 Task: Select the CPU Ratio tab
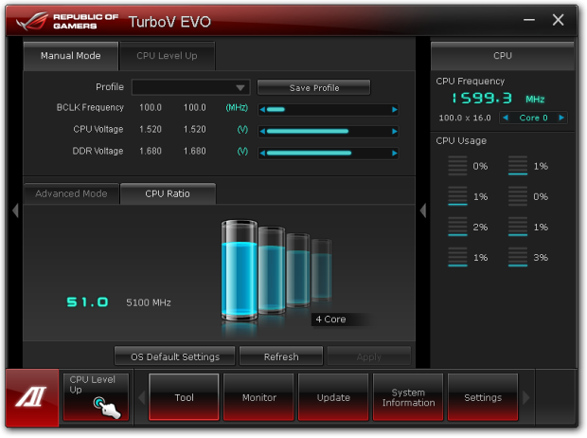168,193
